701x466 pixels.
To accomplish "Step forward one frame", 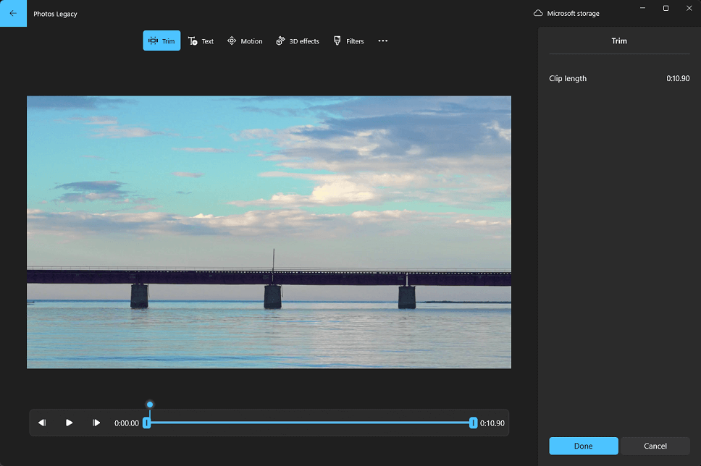I will (96, 423).
